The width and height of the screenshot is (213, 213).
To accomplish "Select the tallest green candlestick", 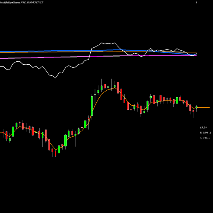I will click(92, 106).
